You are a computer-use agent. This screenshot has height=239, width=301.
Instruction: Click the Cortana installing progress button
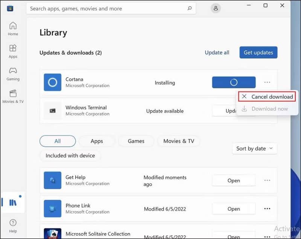coord(234,82)
